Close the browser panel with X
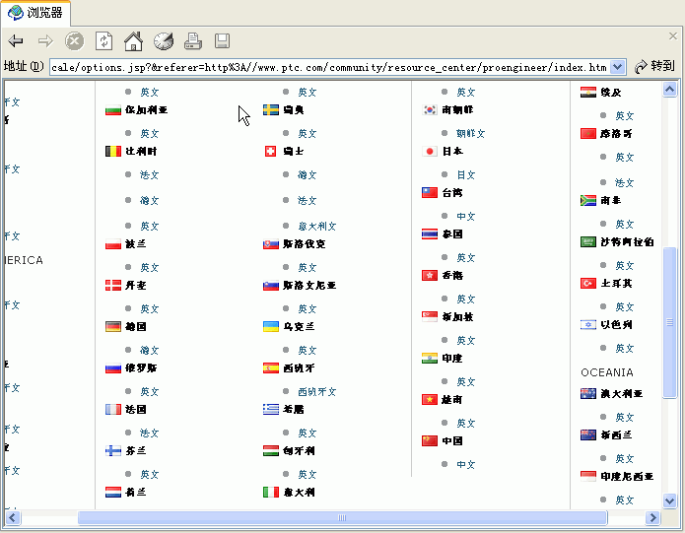This screenshot has height=533, width=685. pyautogui.click(x=673, y=35)
